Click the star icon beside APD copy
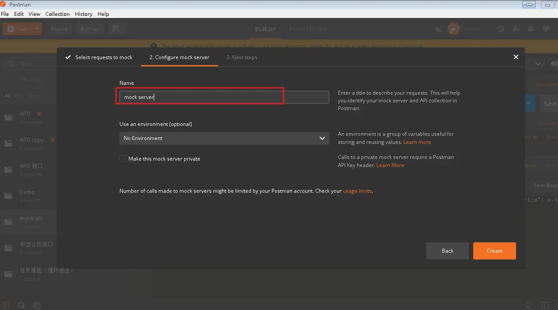 point(53,140)
